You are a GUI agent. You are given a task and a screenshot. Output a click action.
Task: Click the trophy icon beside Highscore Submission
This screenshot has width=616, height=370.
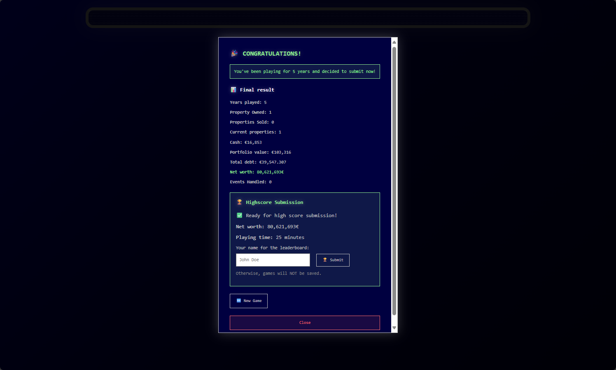tap(239, 202)
